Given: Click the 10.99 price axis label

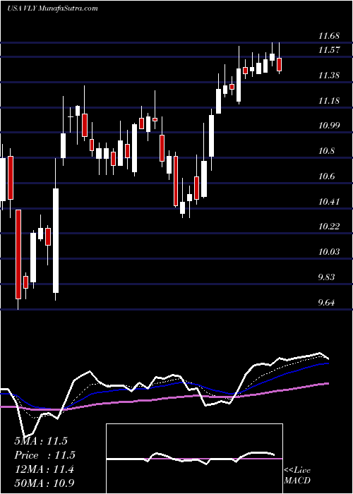Looking at the screenshot, I should [x=329, y=126].
